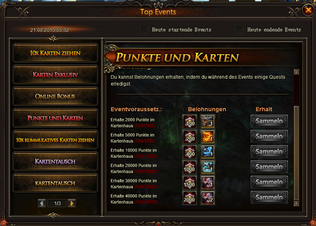Select the fire card reward icon

tap(208, 137)
